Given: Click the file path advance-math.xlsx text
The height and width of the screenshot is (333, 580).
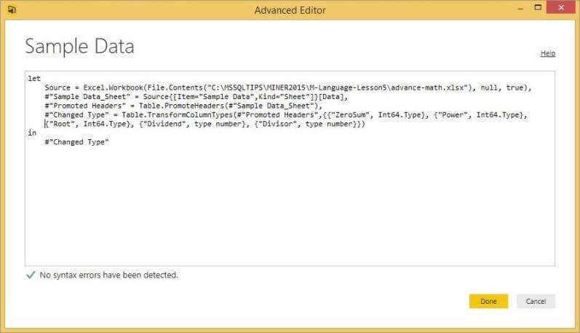Looking at the screenshot, I should click(338, 87).
